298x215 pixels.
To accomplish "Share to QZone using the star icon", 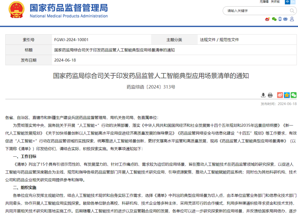I will 287,95.
